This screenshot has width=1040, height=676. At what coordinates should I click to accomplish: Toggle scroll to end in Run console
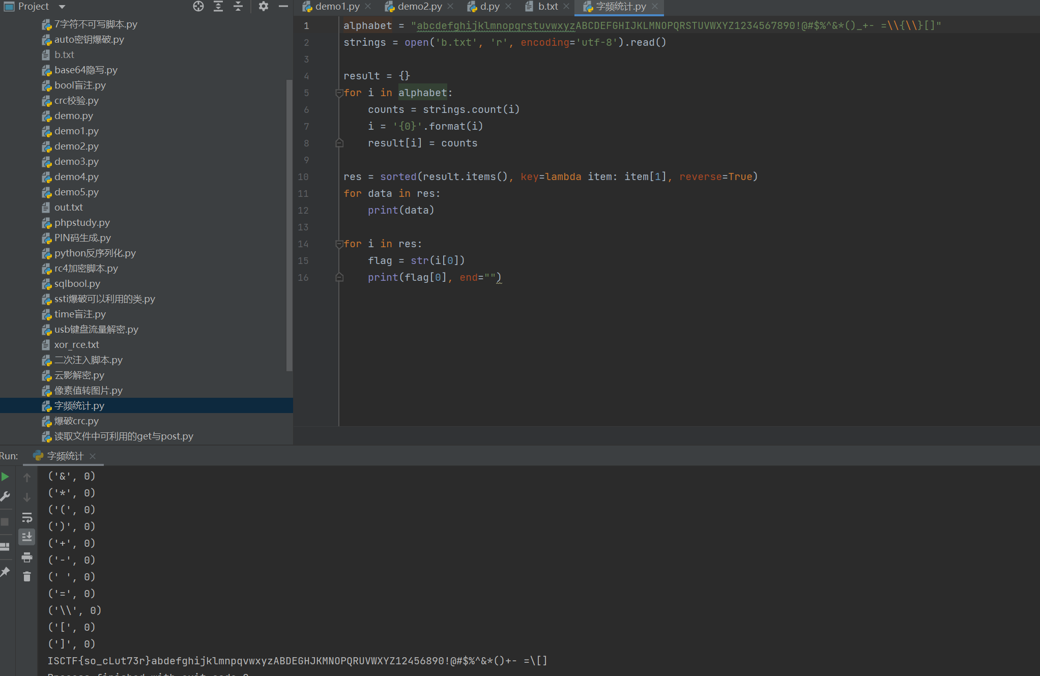coord(27,537)
